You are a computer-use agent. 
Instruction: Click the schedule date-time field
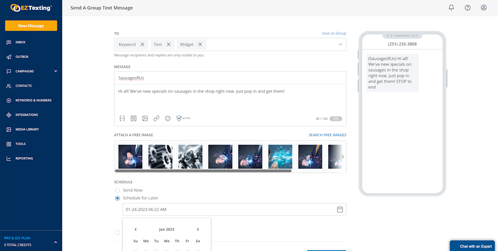[234, 209]
